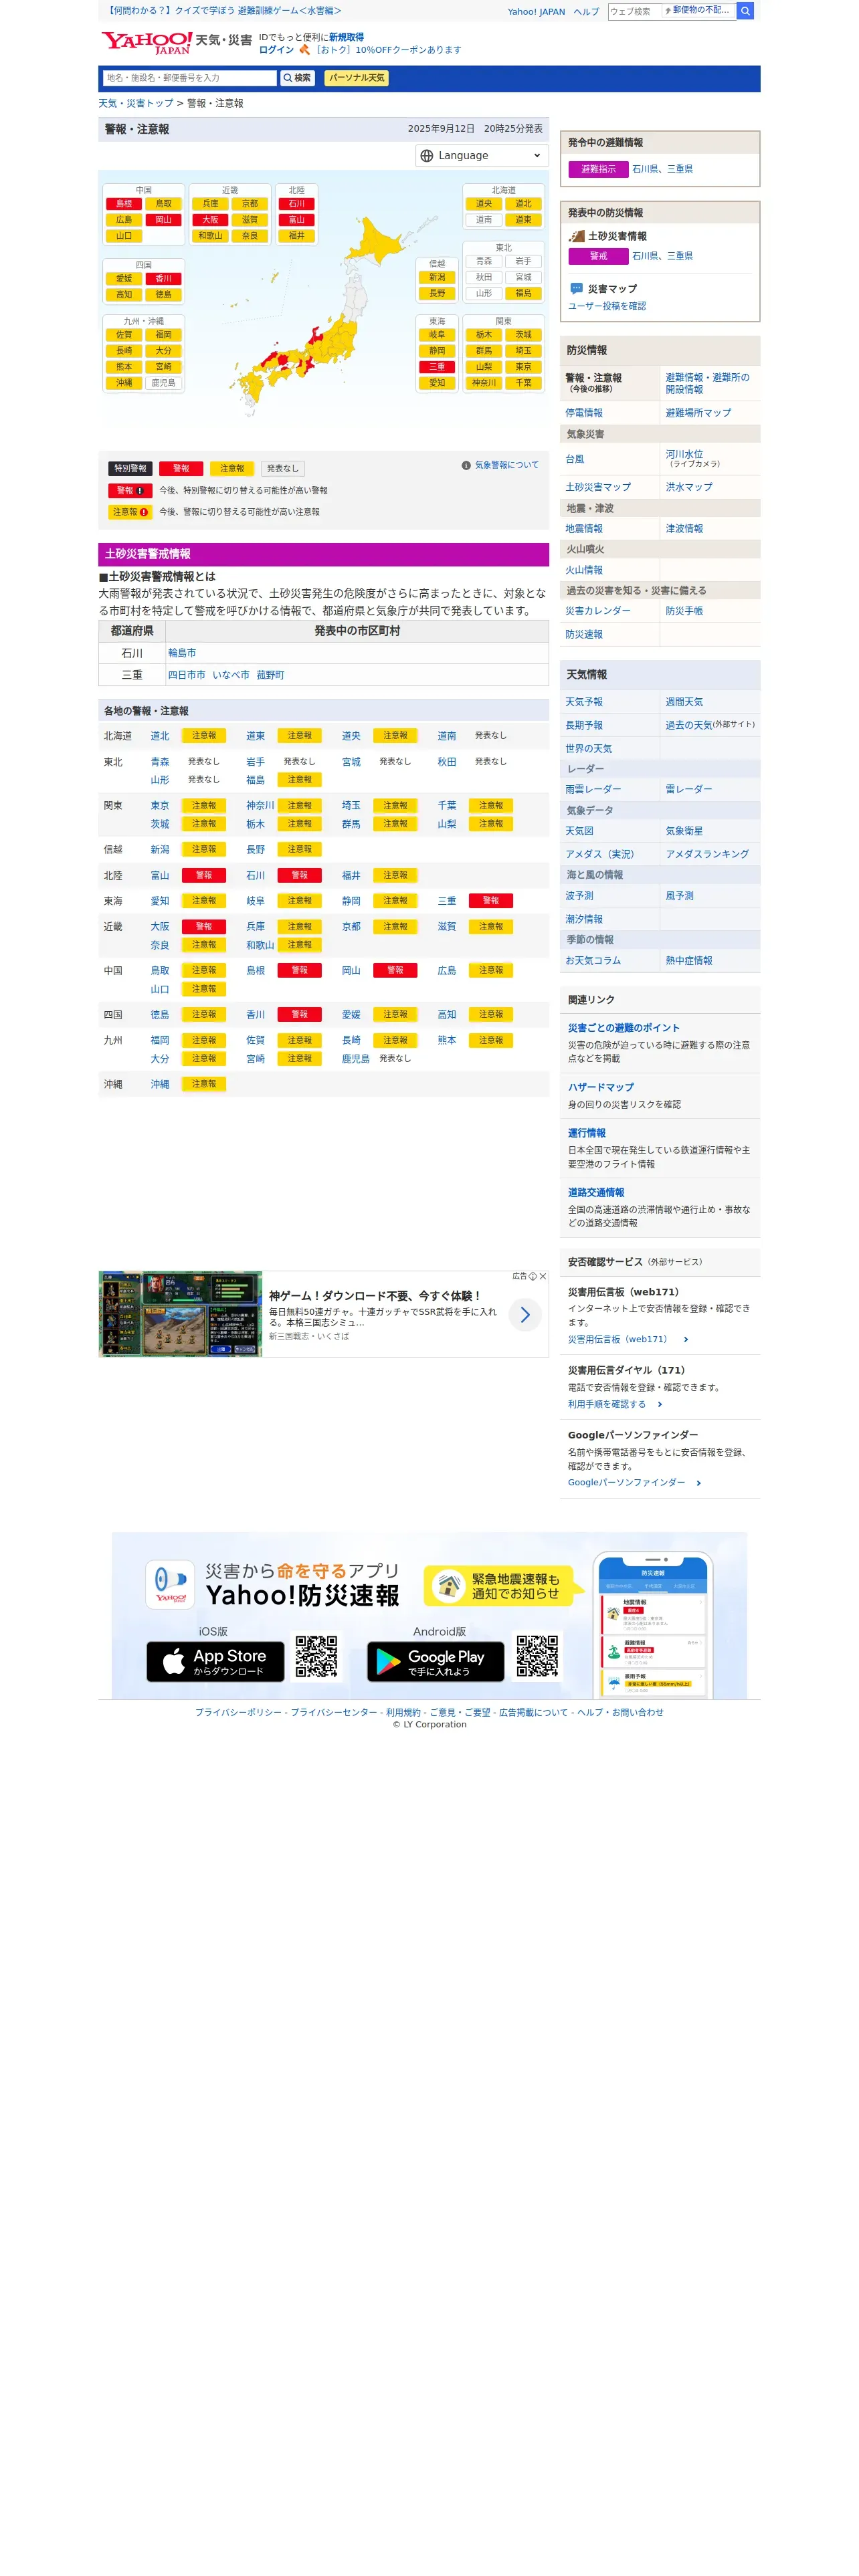Select 福島 in the 東北 map box
This screenshot has width=859, height=2576.
click(x=523, y=294)
